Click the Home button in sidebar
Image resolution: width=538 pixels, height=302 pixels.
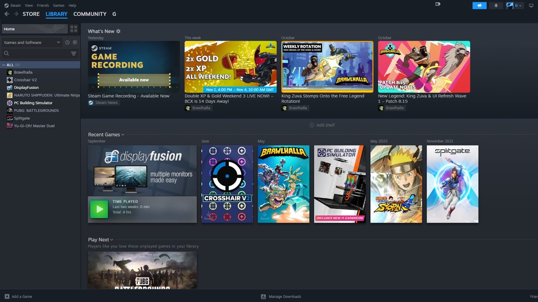coord(34,29)
